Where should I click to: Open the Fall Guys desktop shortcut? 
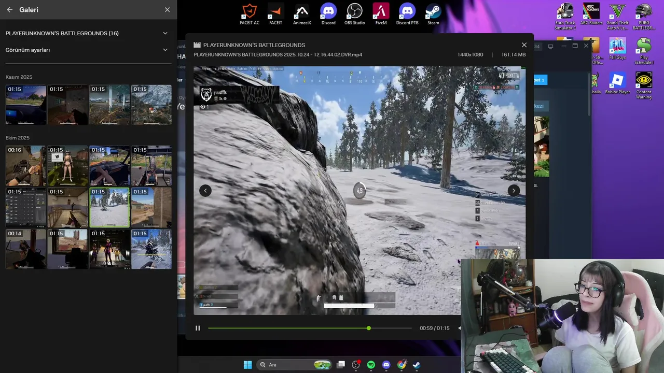pyautogui.click(x=617, y=49)
